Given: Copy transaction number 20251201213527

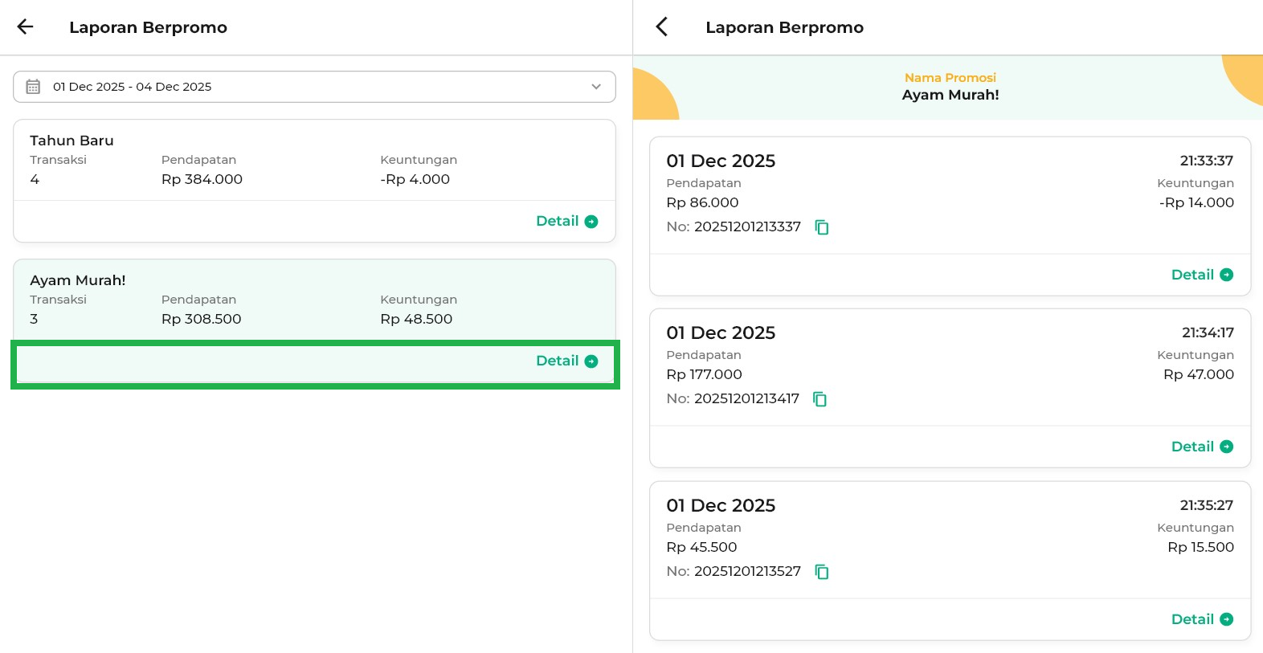Looking at the screenshot, I should pyautogui.click(x=821, y=572).
